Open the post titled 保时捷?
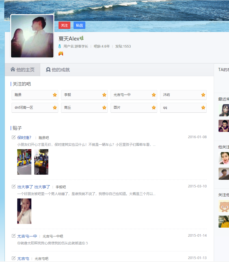Screen dimensions: 229x265 (x=24, y=138)
